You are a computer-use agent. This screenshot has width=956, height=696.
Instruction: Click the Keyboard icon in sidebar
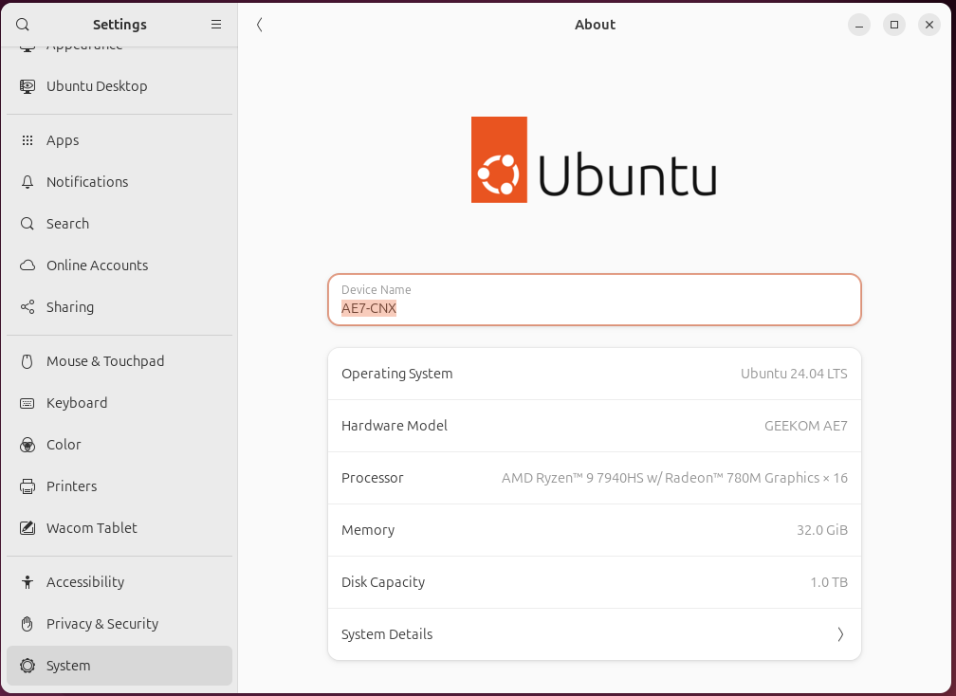[28, 403]
